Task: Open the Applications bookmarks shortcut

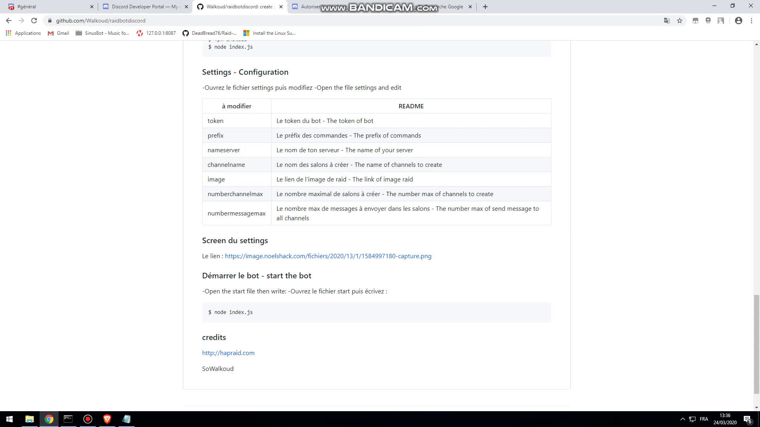Action: tap(23, 33)
